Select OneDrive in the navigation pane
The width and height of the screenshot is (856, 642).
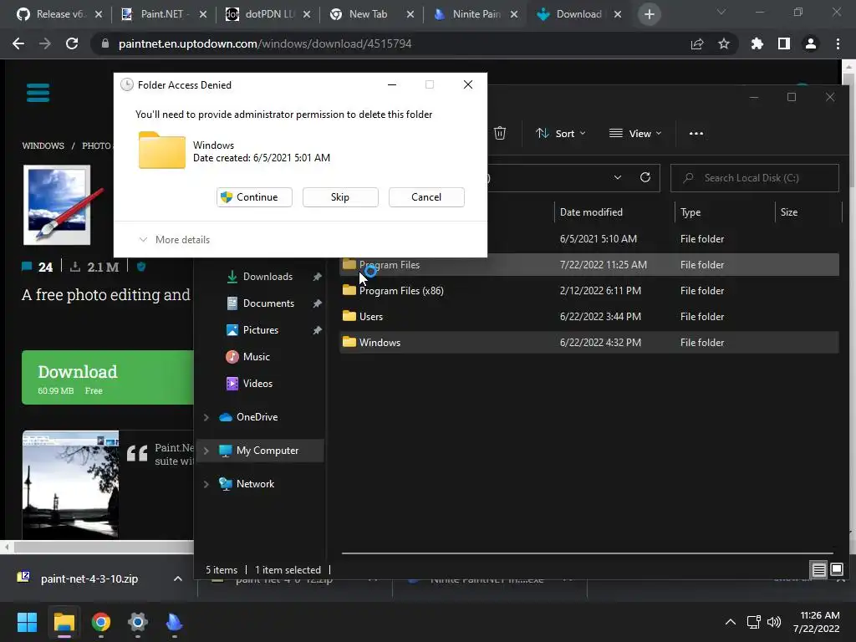click(x=257, y=417)
